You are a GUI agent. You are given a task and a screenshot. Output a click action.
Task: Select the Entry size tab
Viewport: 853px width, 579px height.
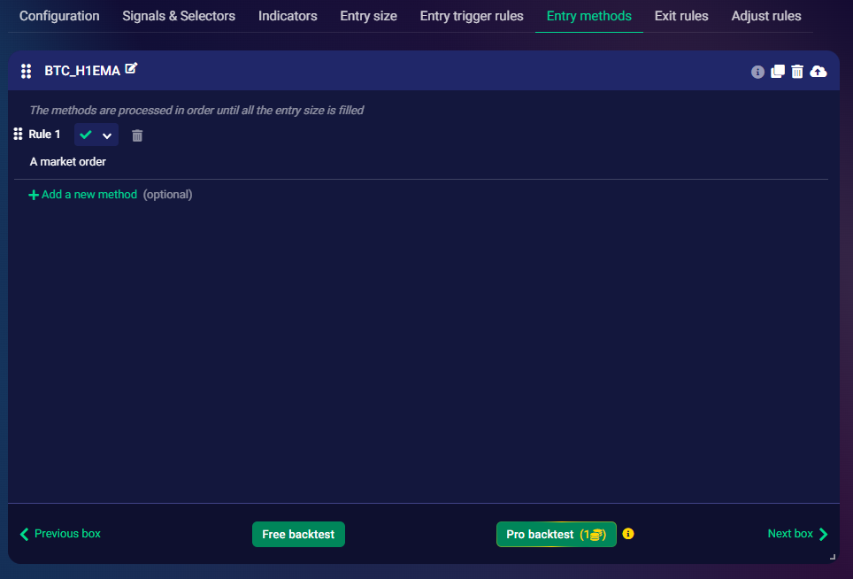pos(368,16)
